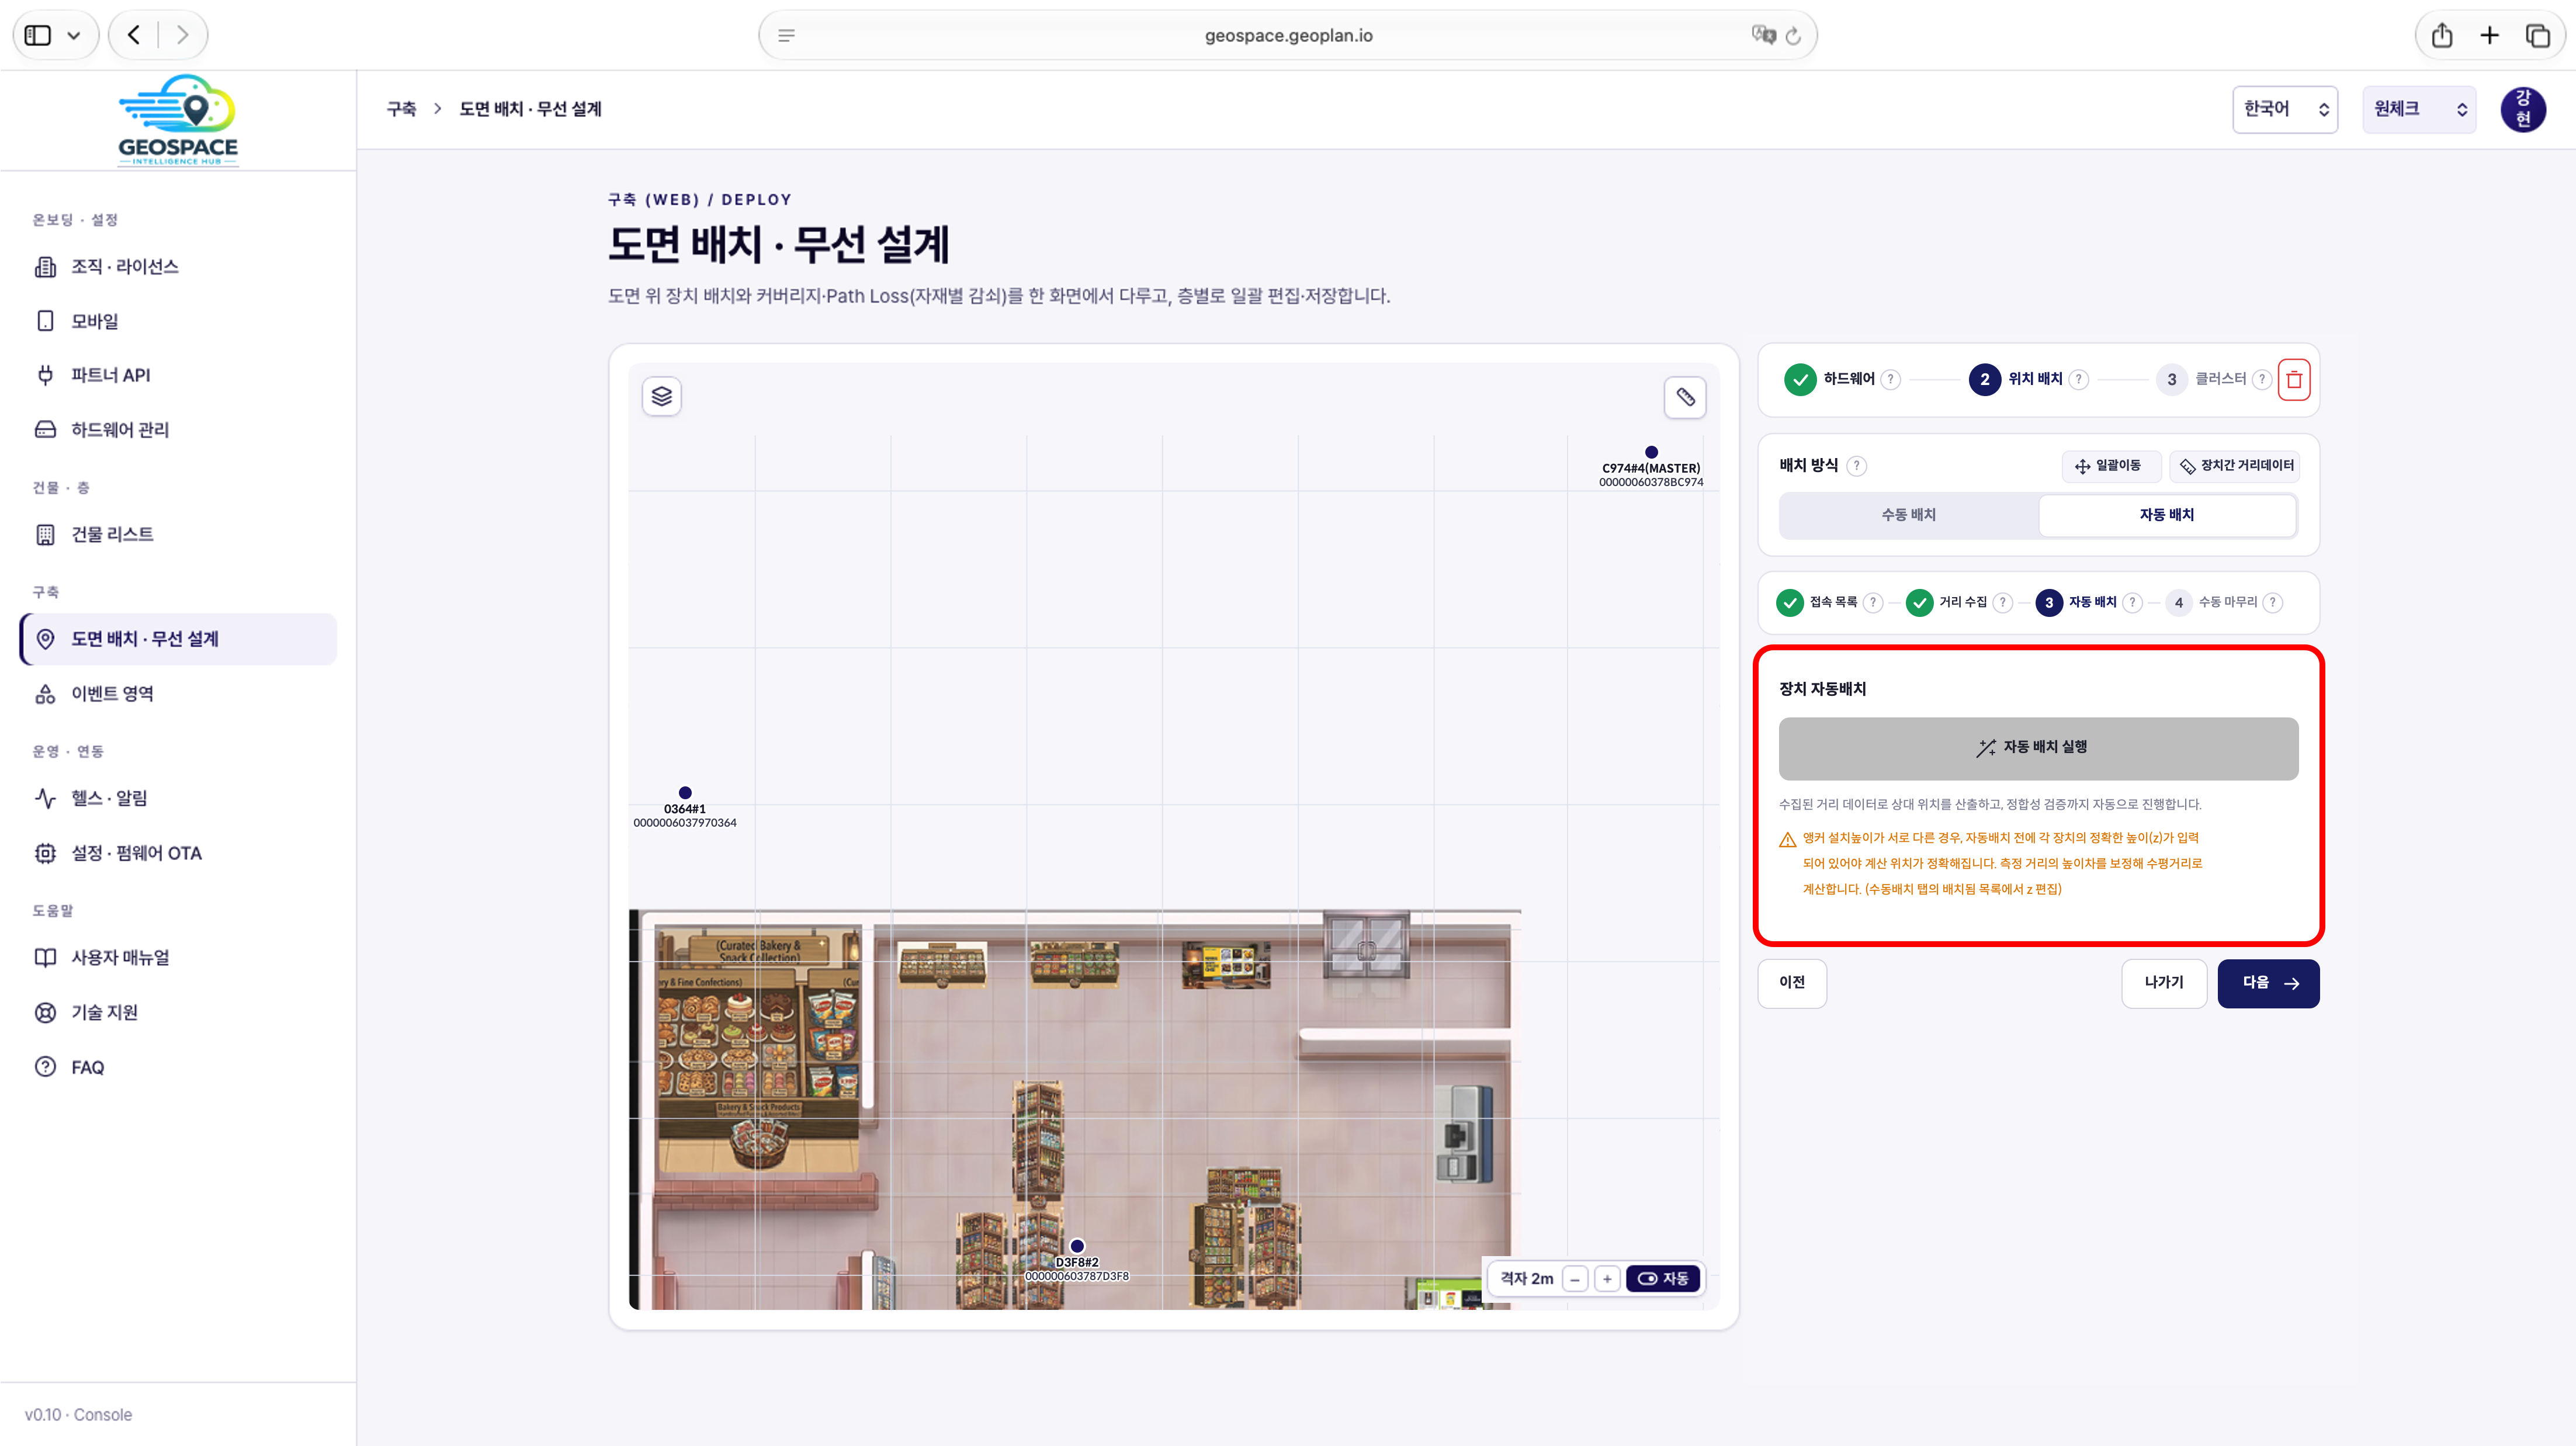This screenshot has height=1446, width=2576.
Task: Click help icon next to 위치 배치 step
Action: point(2078,379)
